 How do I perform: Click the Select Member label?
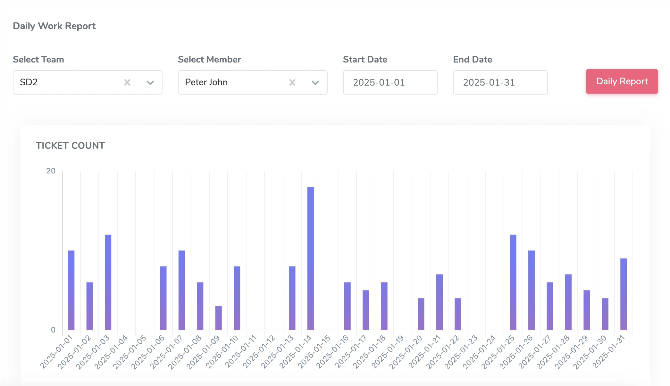tap(209, 59)
